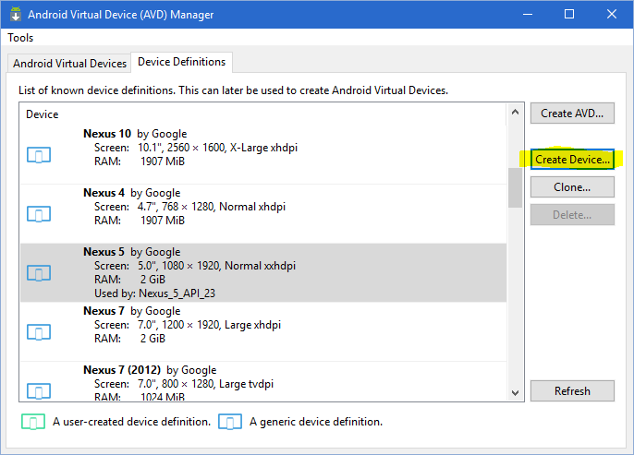Click the highlighted Create Device... button

pyautogui.click(x=572, y=159)
